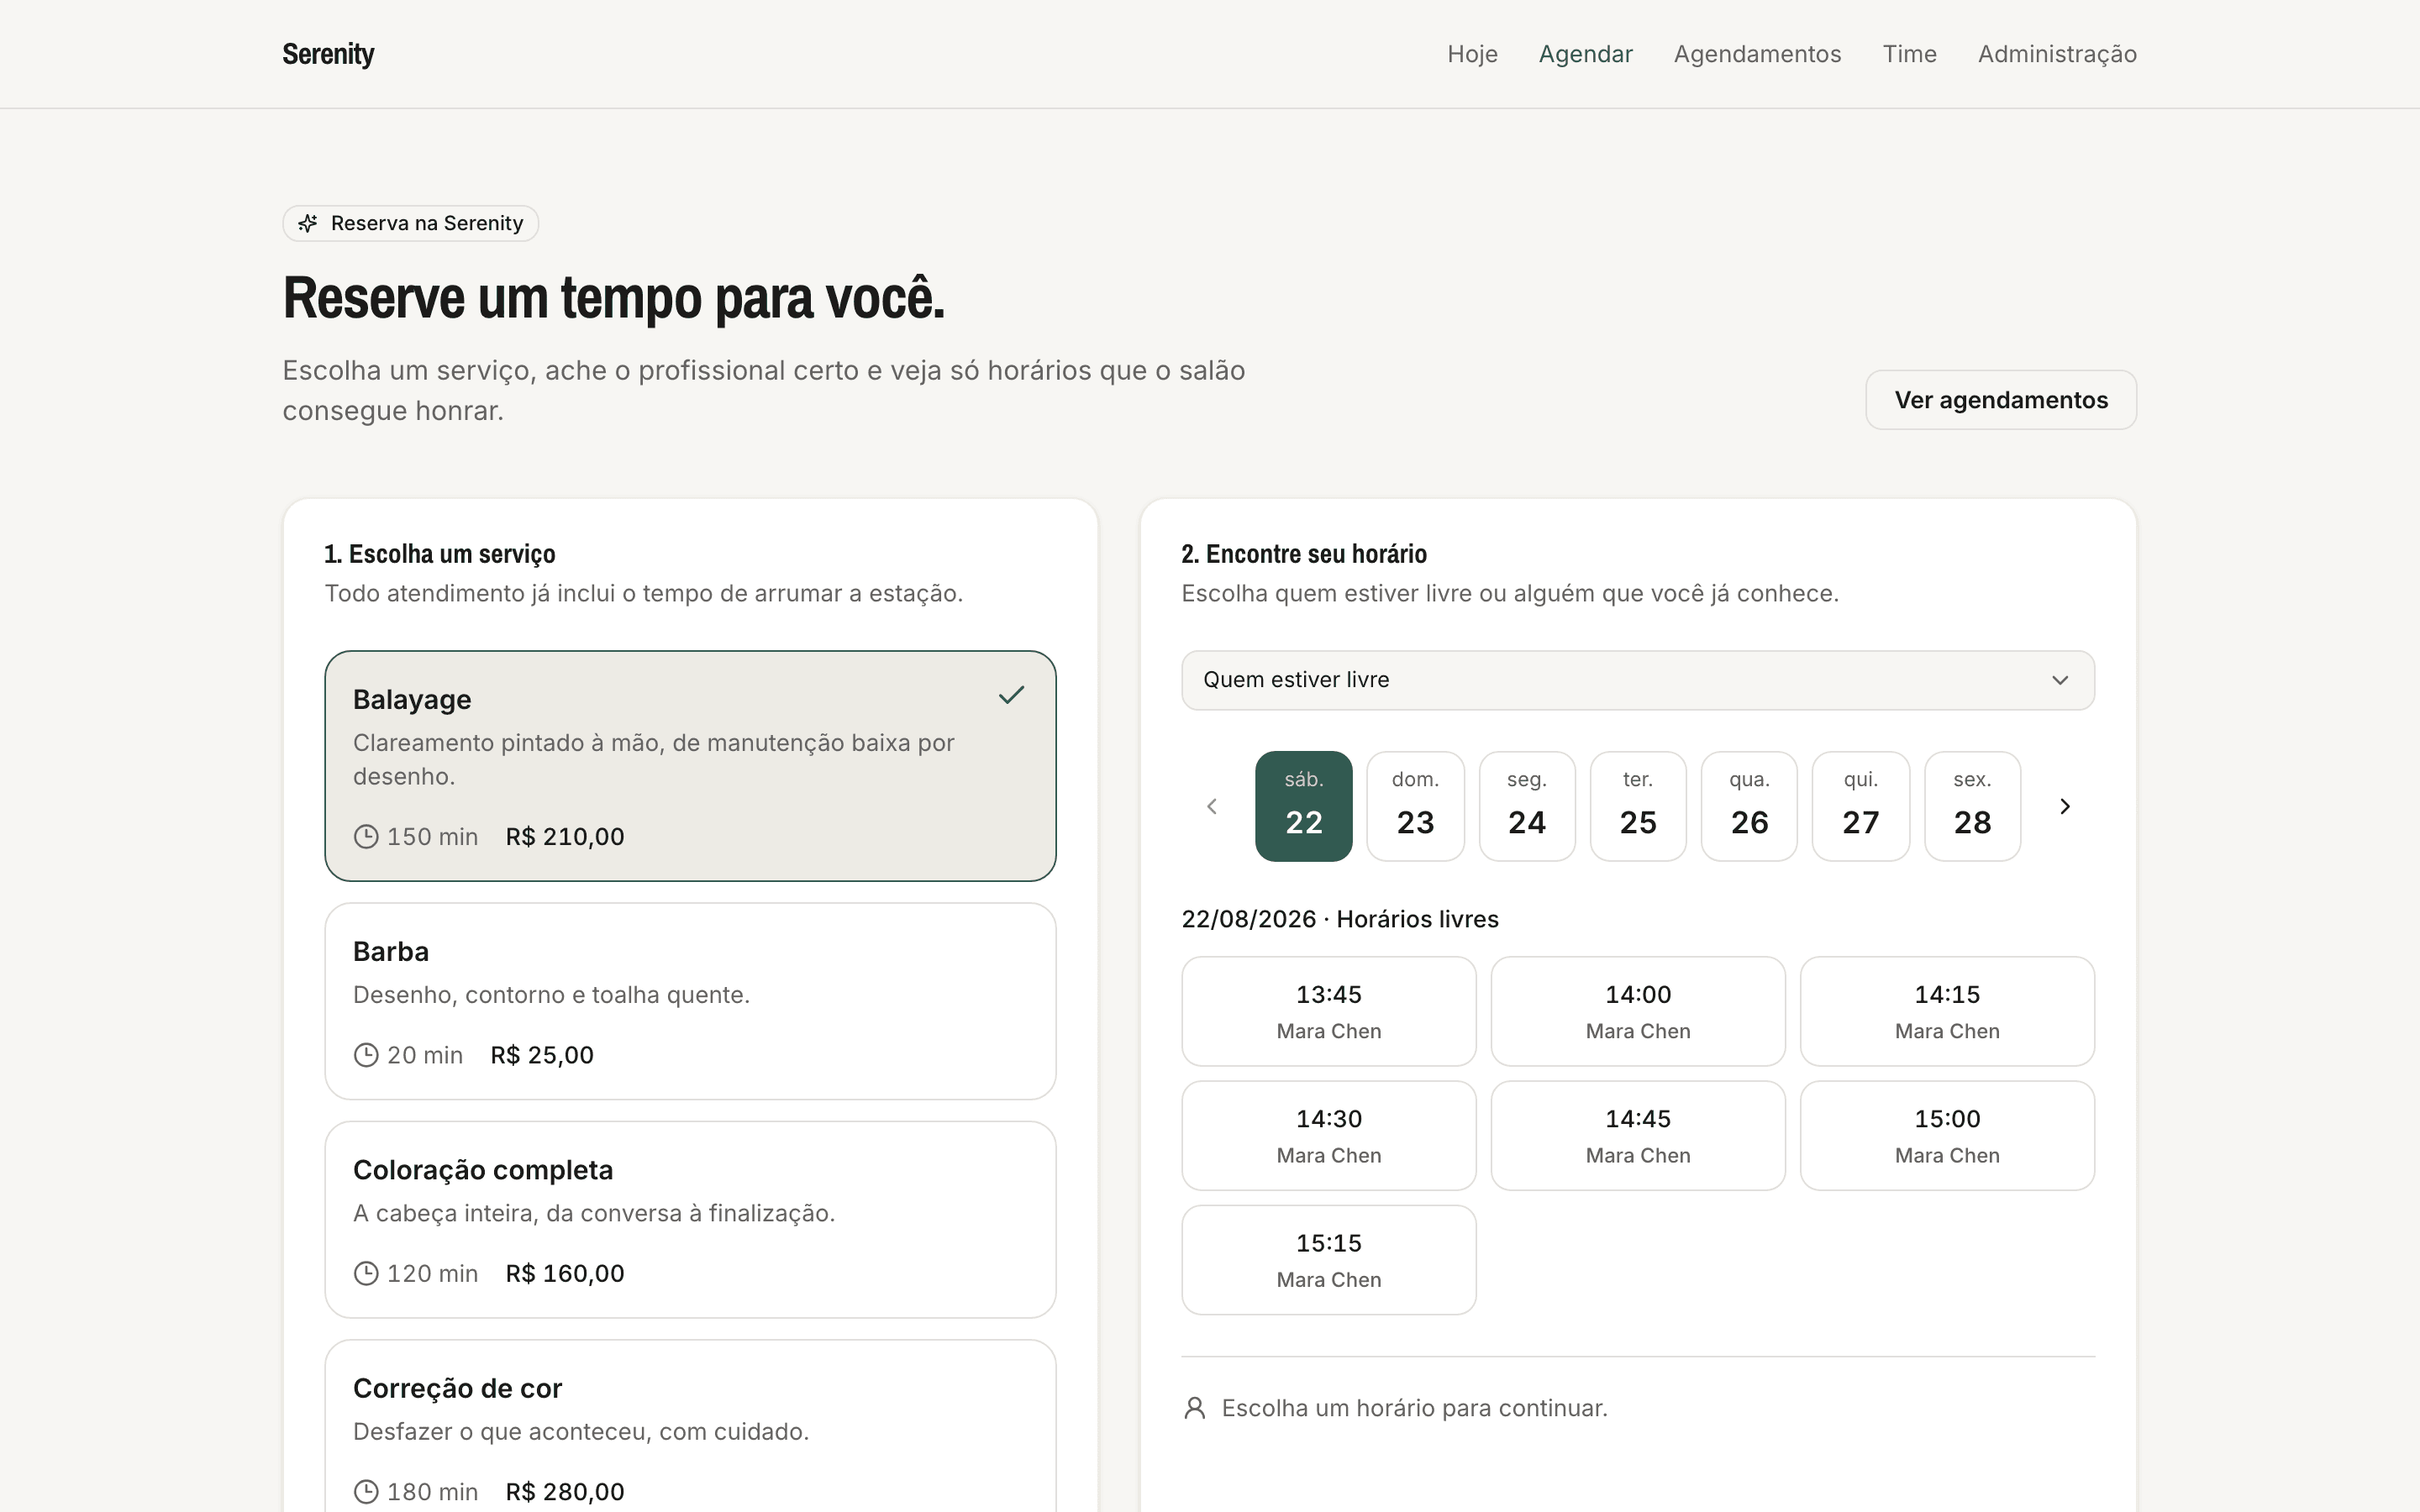Screen dimensions: 2420x1512
Task: Click clock icon next to 150 min
Action: 366,836
